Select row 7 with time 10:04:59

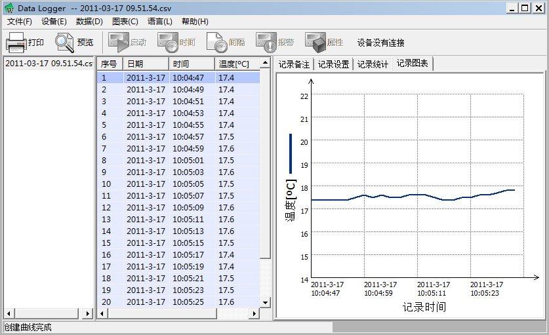point(178,148)
